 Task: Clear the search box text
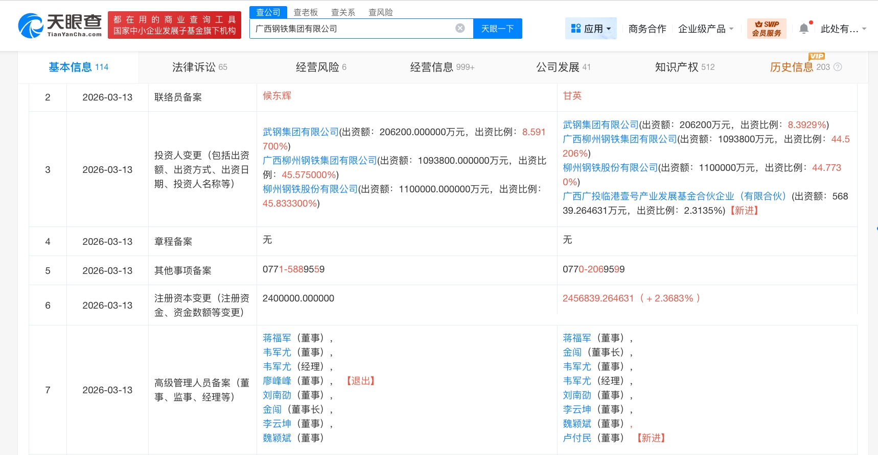point(460,28)
